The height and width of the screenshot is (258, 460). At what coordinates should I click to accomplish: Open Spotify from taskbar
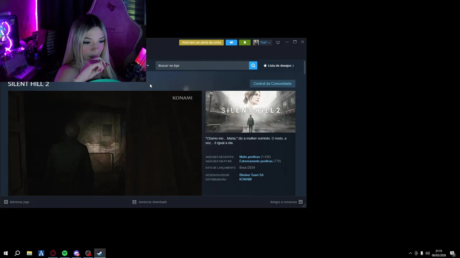pos(65,253)
